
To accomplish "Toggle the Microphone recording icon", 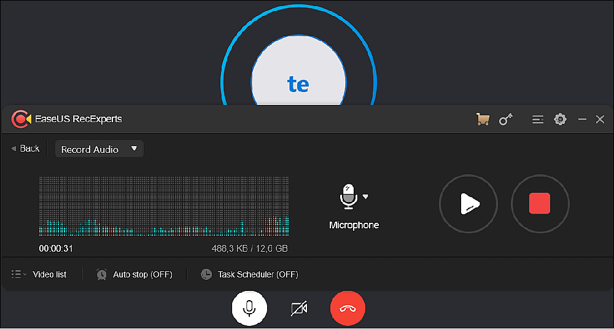I will pos(348,196).
